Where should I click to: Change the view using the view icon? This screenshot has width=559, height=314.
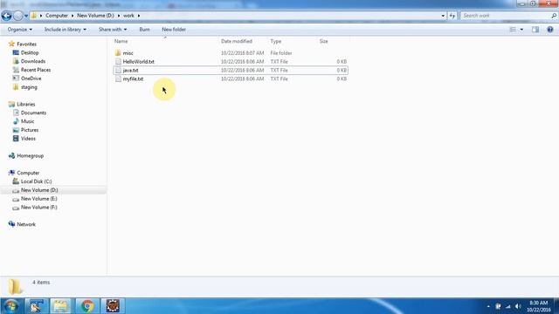[513, 30]
